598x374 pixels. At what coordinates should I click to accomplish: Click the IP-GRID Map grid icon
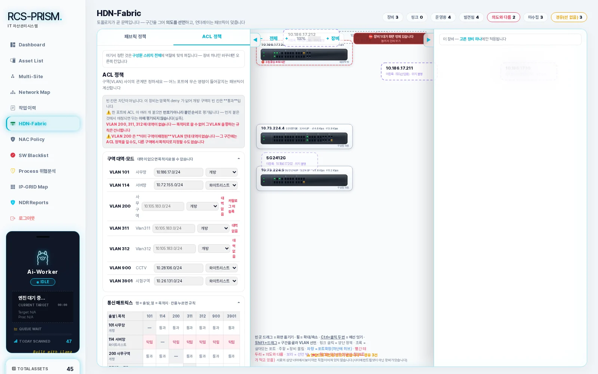[x=13, y=187]
